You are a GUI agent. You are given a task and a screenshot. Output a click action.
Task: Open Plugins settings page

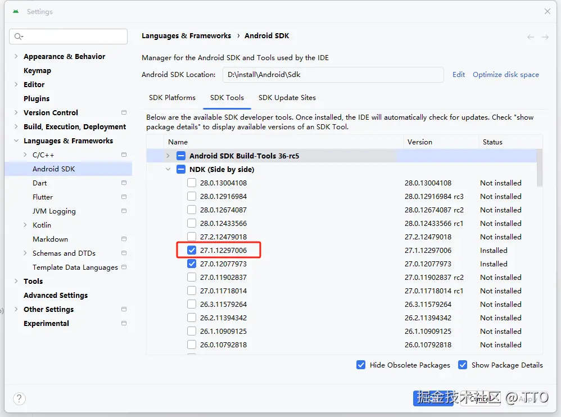coord(37,98)
